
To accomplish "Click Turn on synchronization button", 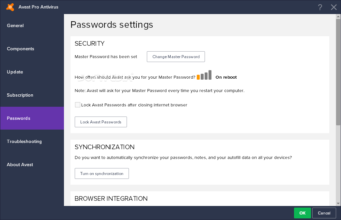I will click(x=101, y=173).
